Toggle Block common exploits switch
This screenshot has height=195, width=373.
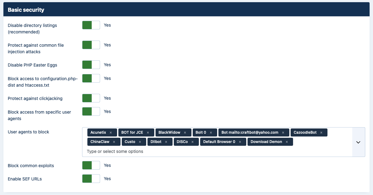pos(91,165)
